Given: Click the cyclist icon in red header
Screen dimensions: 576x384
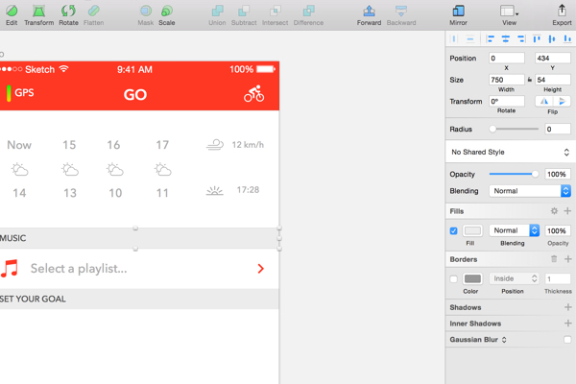Looking at the screenshot, I should (x=253, y=94).
